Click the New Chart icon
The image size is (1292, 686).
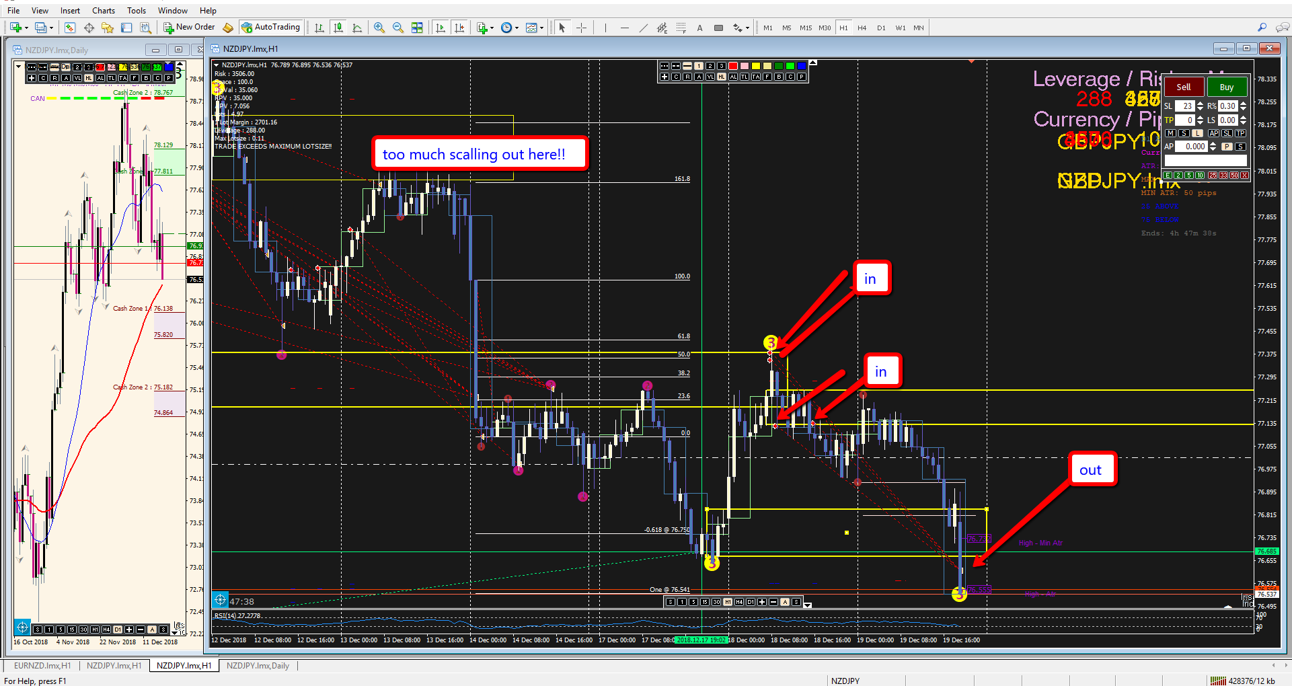tap(16, 28)
